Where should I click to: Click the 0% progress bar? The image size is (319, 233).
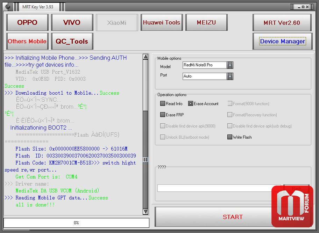point(77,223)
